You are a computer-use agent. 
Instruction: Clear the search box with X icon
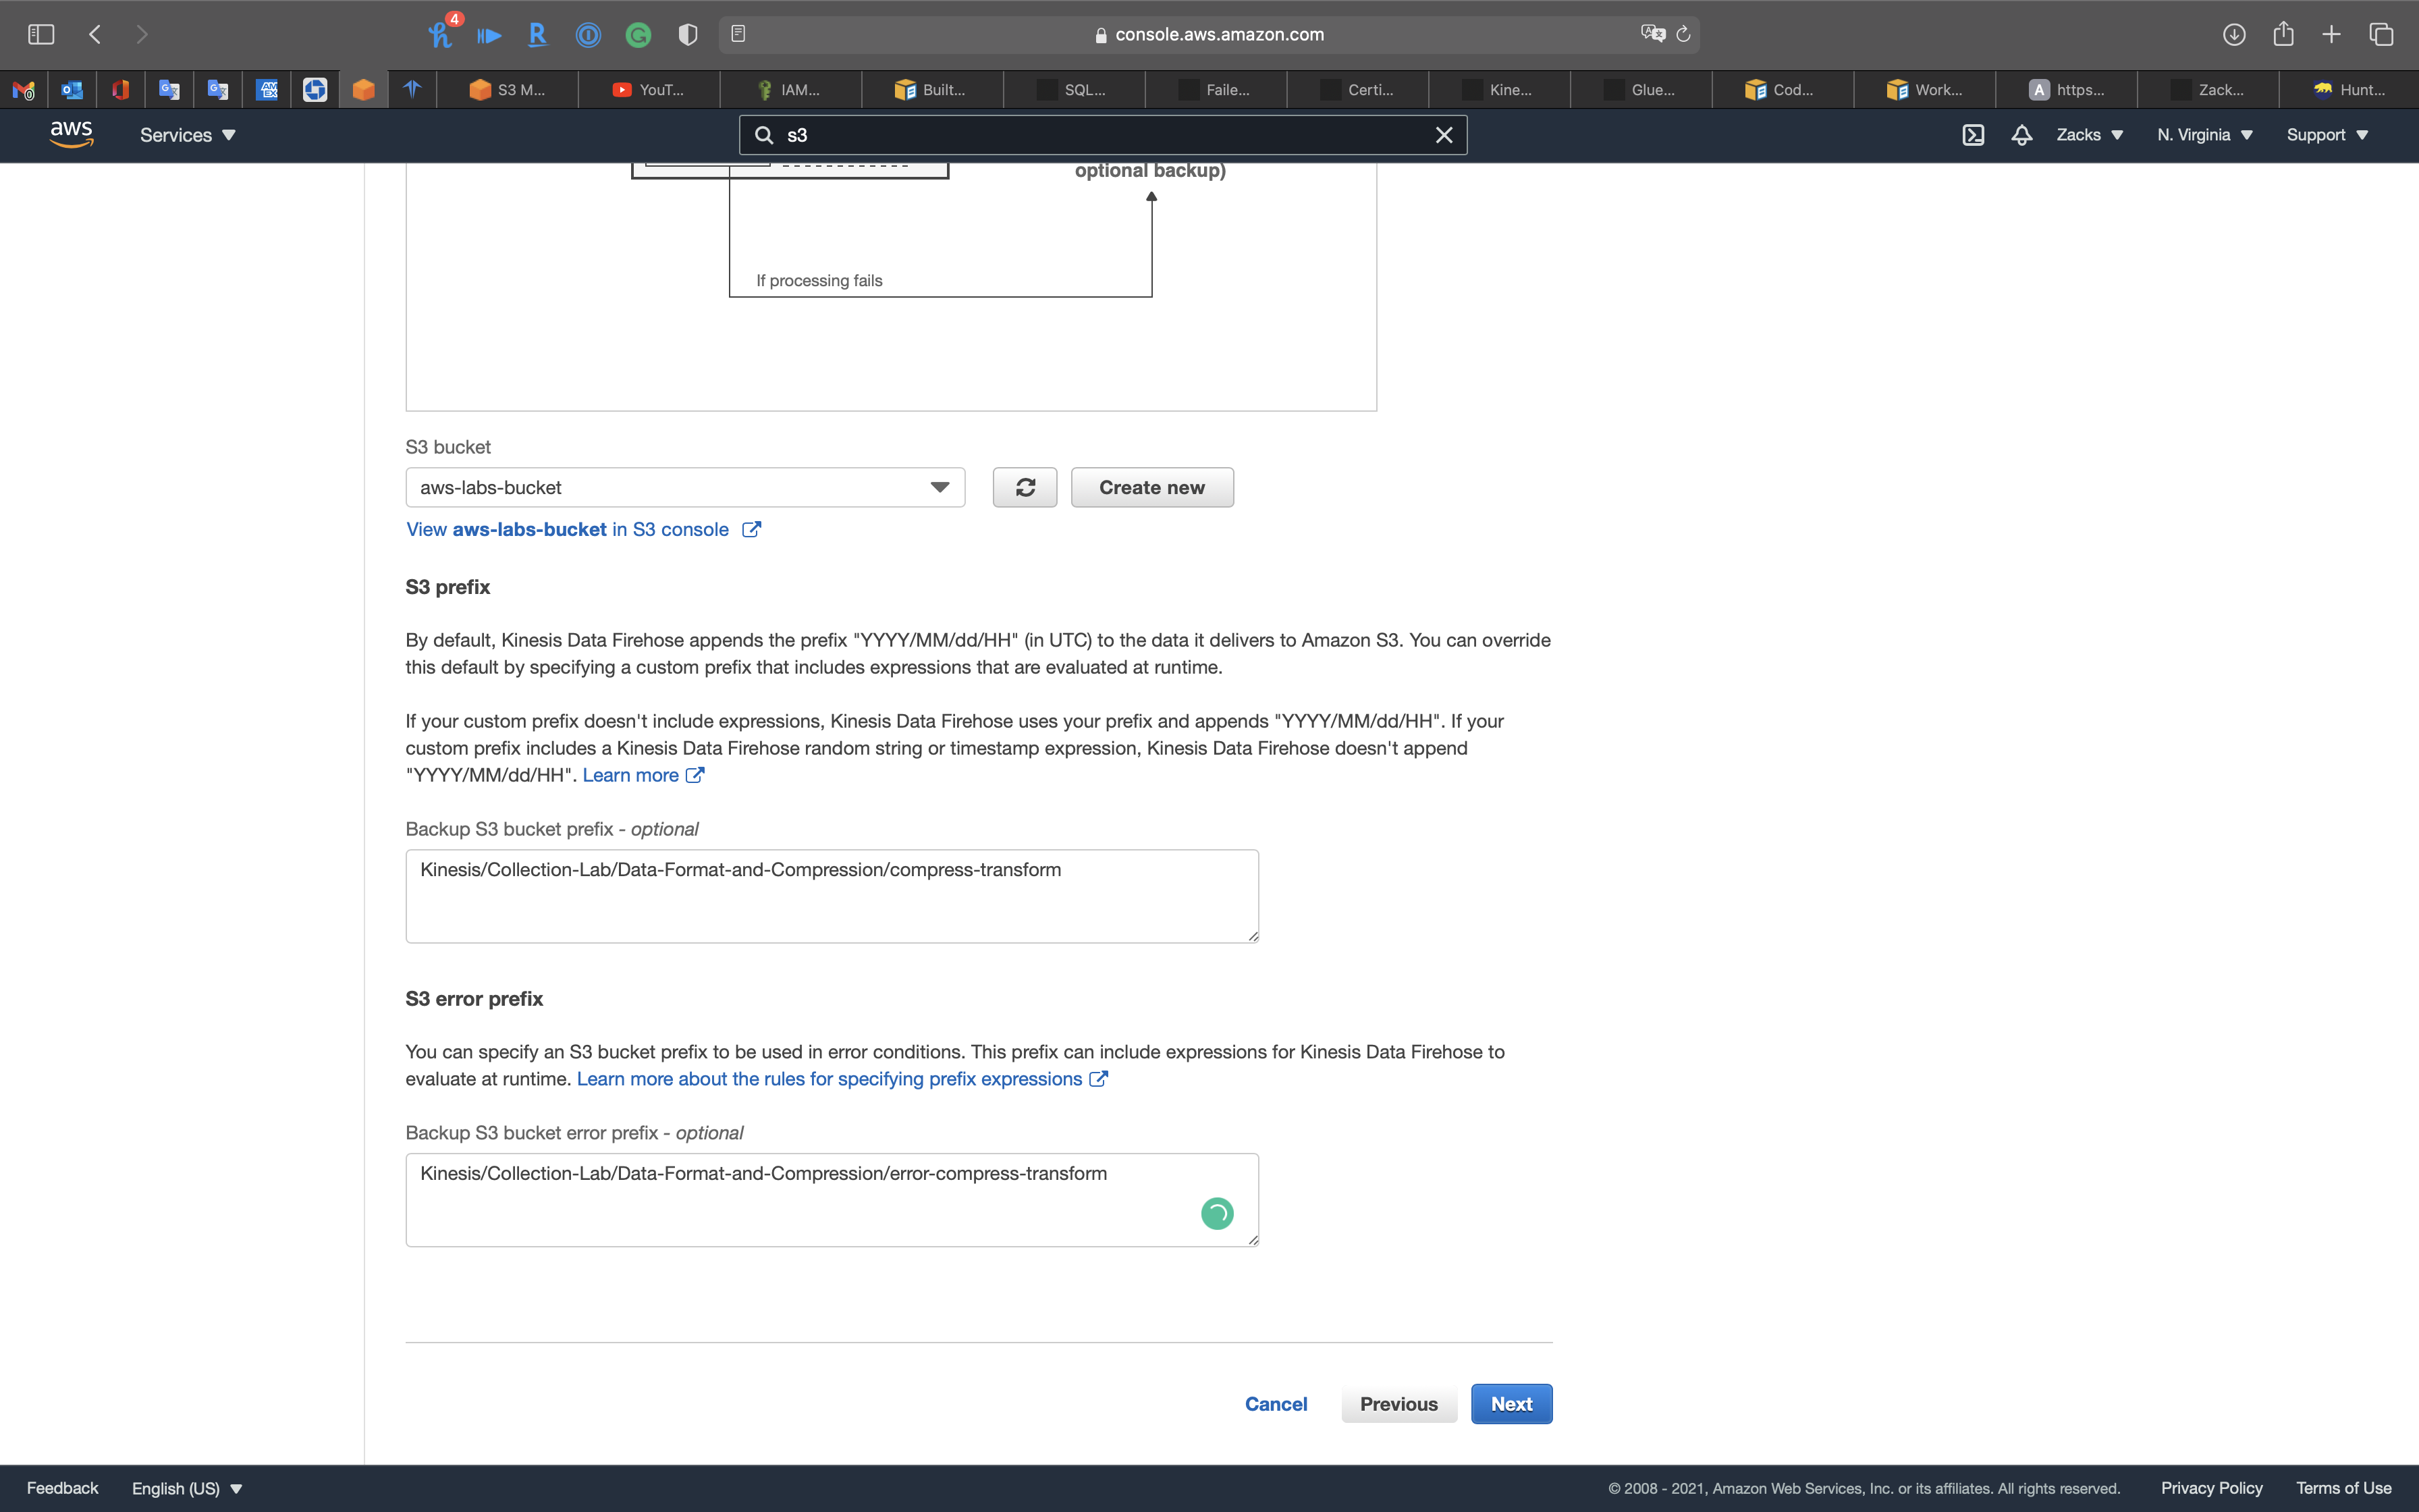pos(1444,135)
